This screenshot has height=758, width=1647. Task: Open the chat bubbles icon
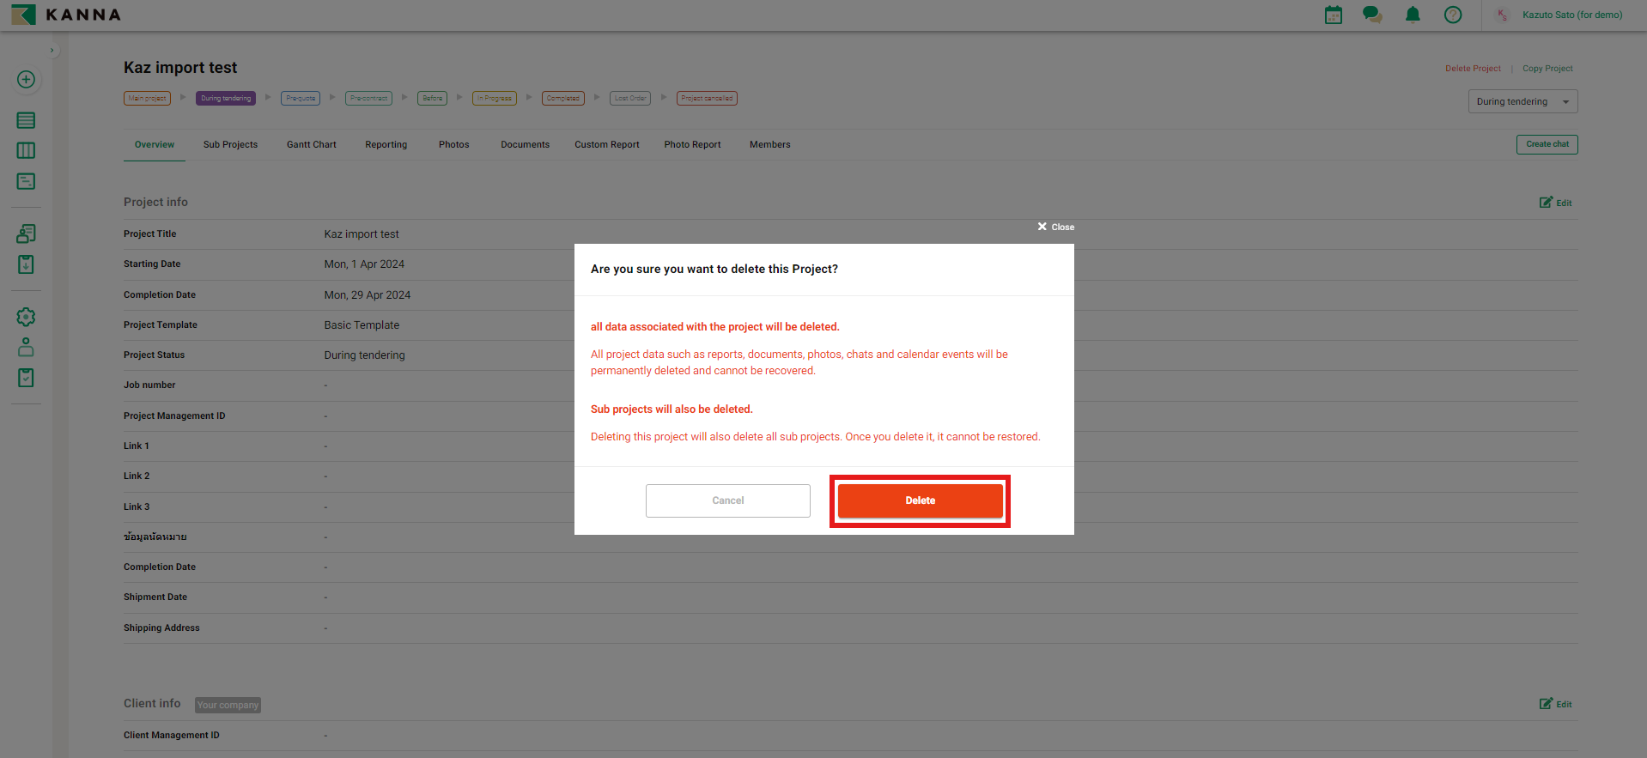[1372, 15]
